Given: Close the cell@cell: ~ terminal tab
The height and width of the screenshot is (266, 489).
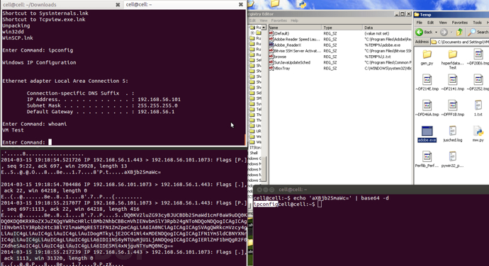Looking at the screenshot, I should (x=241, y=4).
